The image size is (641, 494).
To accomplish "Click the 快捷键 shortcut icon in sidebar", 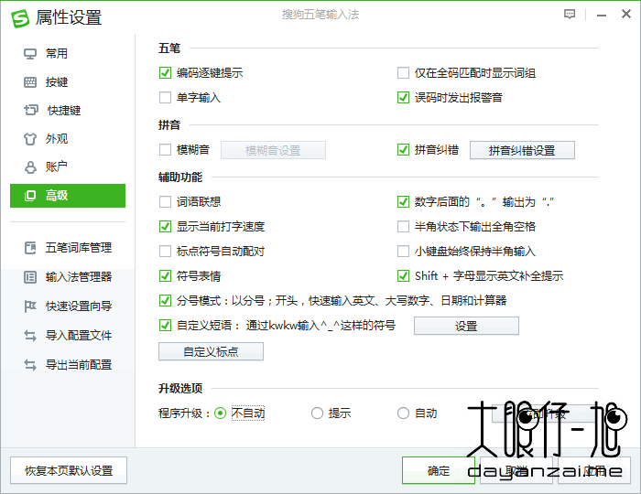I will pos(30,110).
